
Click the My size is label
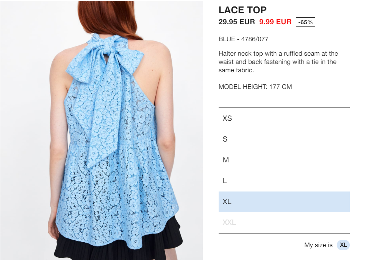point(318,245)
